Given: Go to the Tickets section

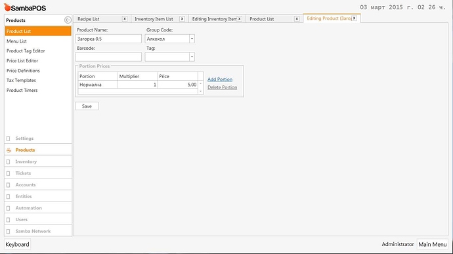Looking at the screenshot, I should [38, 173].
